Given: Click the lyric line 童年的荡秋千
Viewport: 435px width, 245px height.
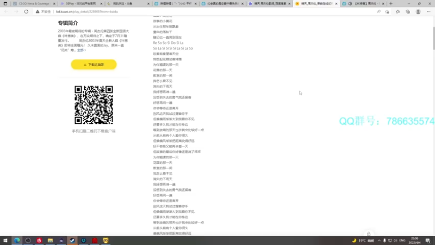Looking at the screenshot, I should point(163,32).
